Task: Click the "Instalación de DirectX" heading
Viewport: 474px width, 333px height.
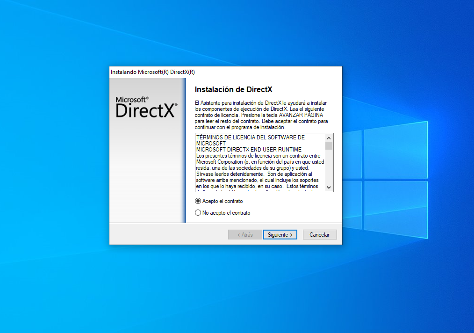Action: click(233, 89)
